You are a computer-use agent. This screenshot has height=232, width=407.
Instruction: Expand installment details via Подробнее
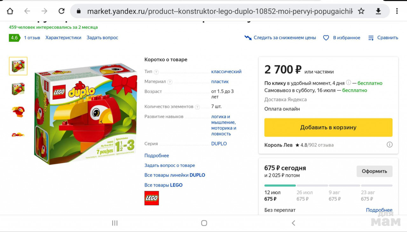[379, 210]
